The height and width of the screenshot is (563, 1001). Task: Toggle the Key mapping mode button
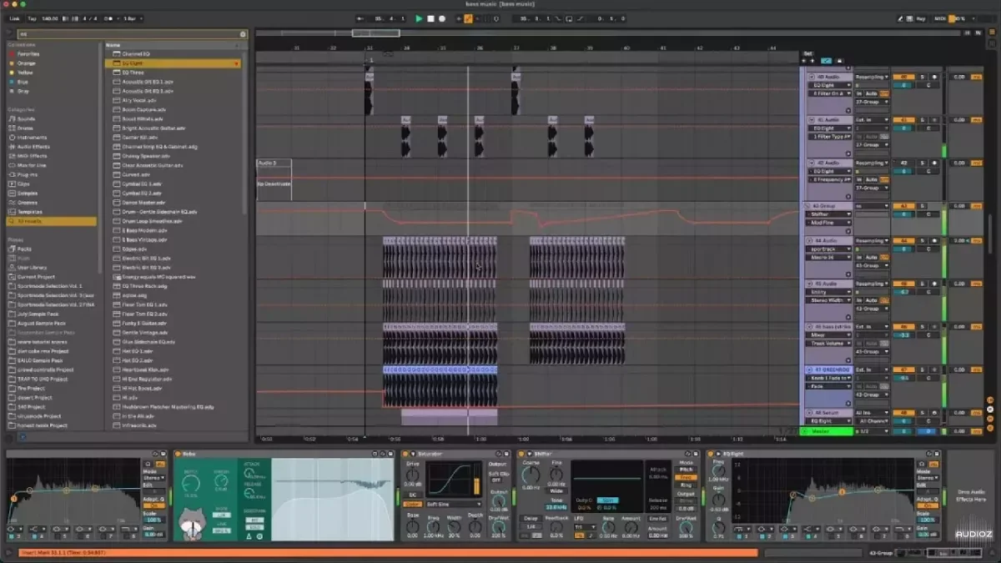[920, 18]
